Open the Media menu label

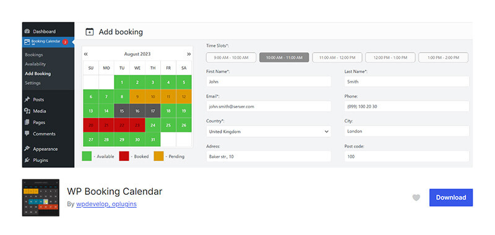click(40, 111)
